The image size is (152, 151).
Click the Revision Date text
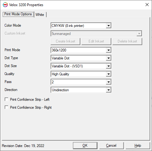(x=23, y=146)
